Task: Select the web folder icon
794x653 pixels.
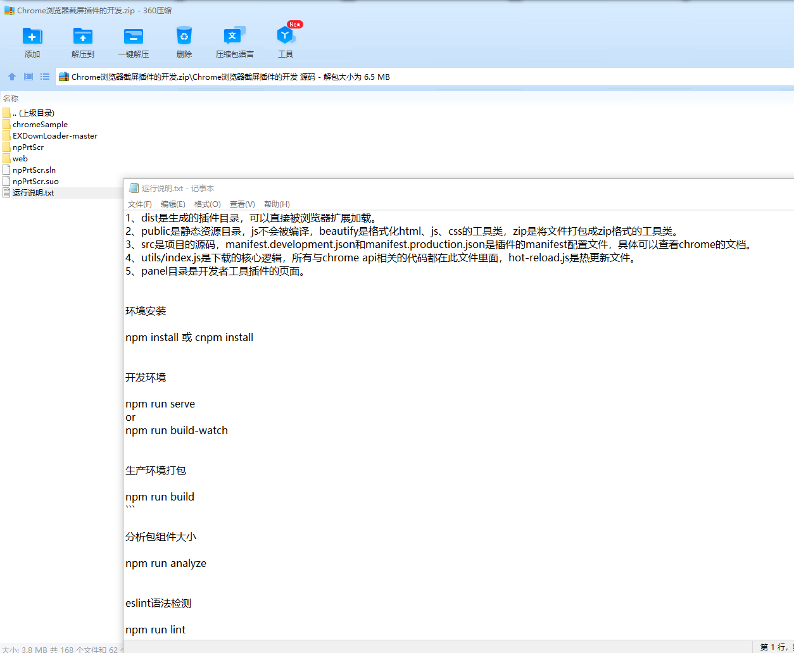Action: pos(6,158)
